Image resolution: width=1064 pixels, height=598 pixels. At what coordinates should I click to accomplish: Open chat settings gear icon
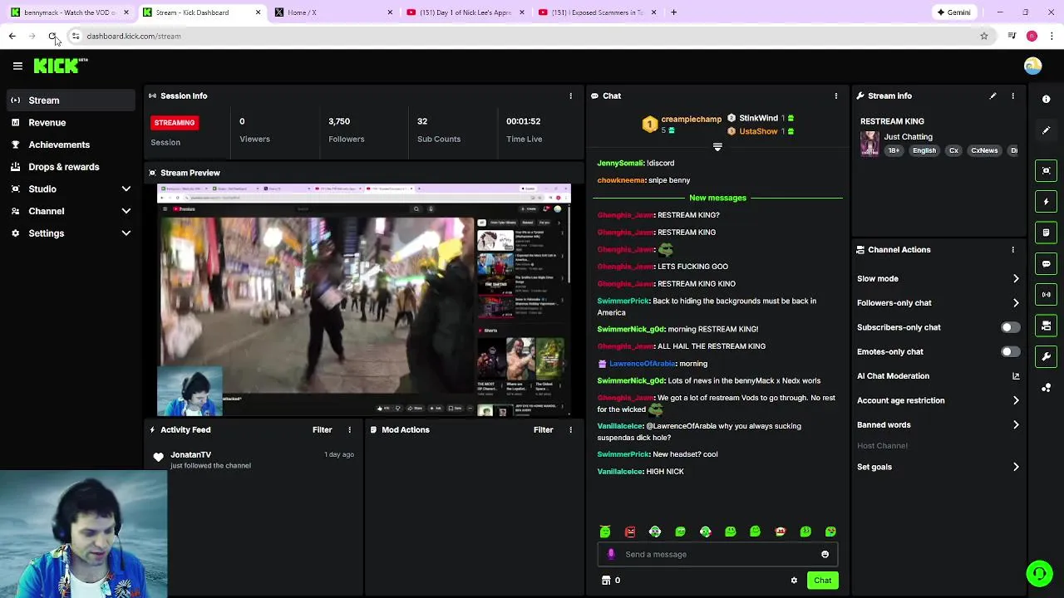click(x=794, y=581)
